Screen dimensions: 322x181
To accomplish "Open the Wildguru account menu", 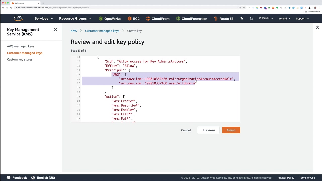I will pyautogui.click(x=266, y=18).
